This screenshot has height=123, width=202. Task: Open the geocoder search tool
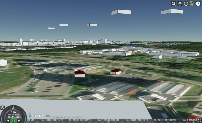(x=174, y=4)
